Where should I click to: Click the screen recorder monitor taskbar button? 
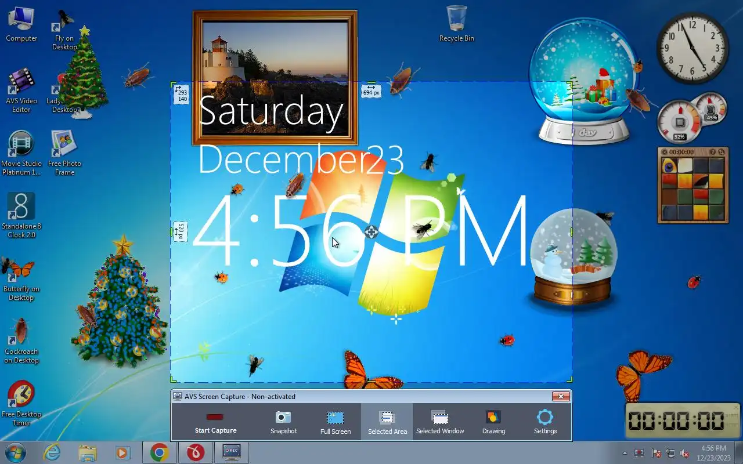232,452
